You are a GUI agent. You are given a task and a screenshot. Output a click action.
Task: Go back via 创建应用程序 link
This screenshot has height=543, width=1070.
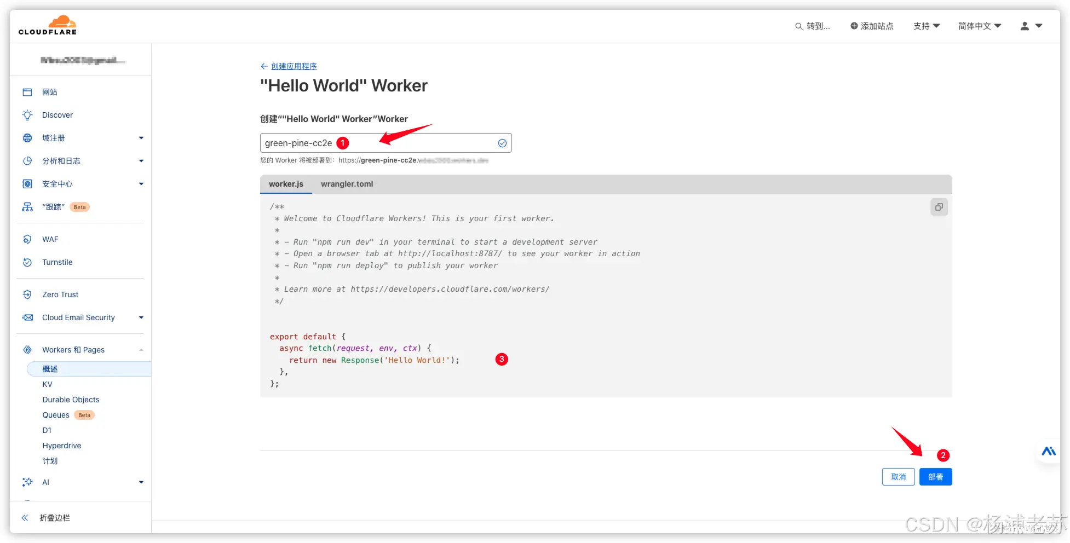click(294, 66)
